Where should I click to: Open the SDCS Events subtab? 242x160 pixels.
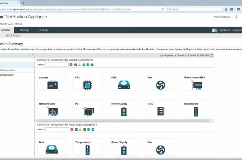[13, 35]
